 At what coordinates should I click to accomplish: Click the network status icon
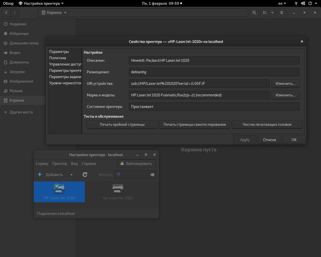click(x=296, y=3)
